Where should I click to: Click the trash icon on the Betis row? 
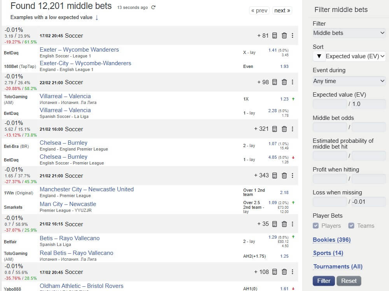pyautogui.click(x=284, y=224)
